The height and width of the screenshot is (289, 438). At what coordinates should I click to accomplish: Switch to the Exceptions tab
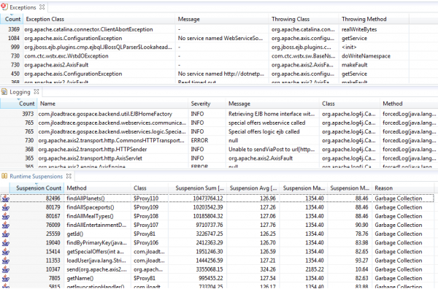[23, 7]
